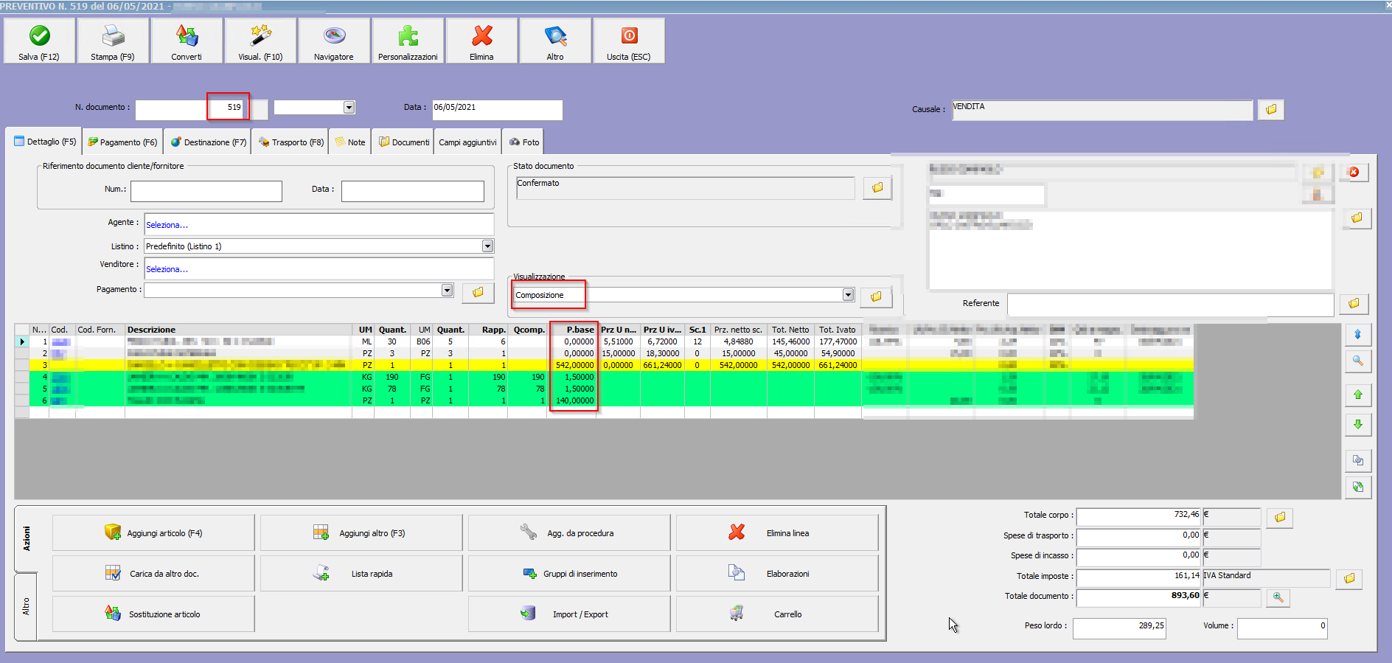This screenshot has height=663, width=1392.
Task: Select the Azioni vertical tab
Action: click(x=27, y=538)
